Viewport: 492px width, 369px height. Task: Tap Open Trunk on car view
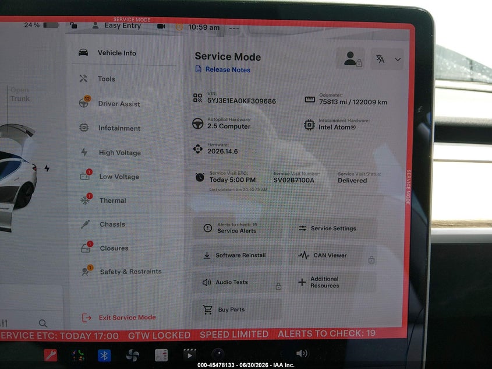coord(19,94)
